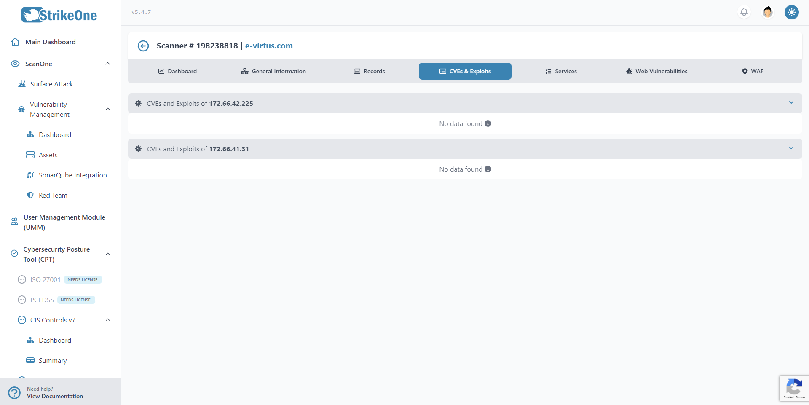Collapse CVEs panel for 172.66.42.225
The image size is (809, 405).
point(791,103)
